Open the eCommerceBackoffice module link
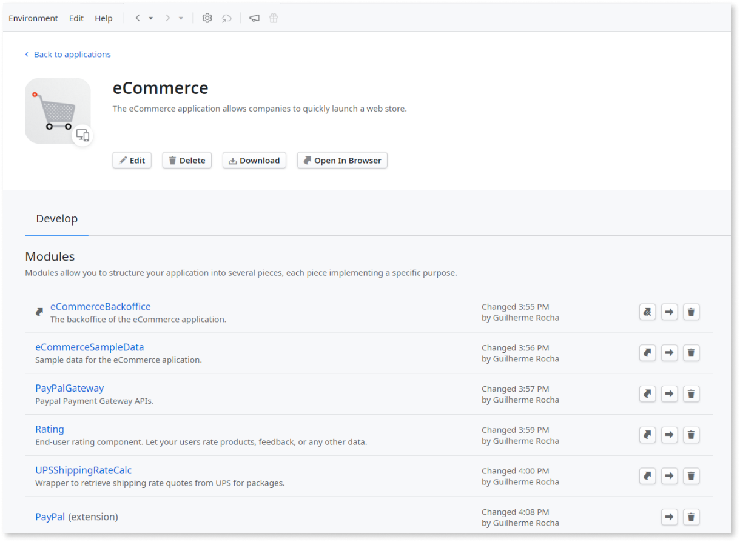Viewport: 740px width, 542px height. [100, 306]
